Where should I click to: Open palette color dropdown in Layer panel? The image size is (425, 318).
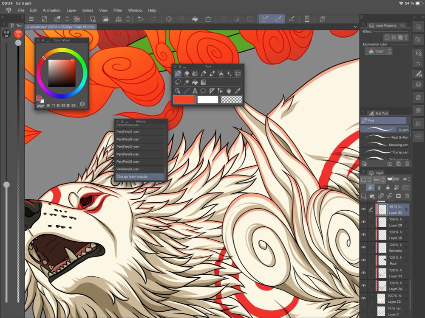click(x=366, y=179)
